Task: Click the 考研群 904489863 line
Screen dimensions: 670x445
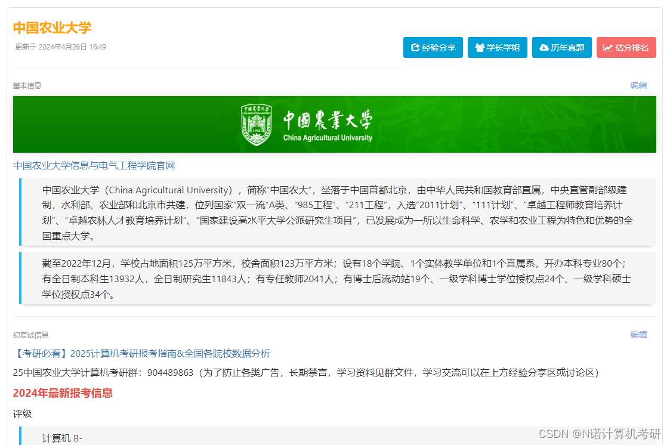Action: click(x=306, y=373)
